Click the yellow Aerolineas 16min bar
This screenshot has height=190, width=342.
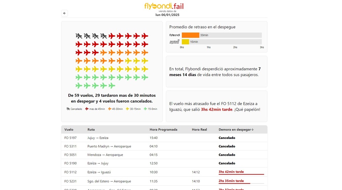click(185, 42)
